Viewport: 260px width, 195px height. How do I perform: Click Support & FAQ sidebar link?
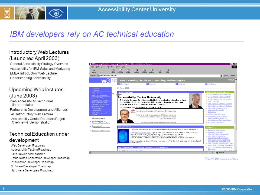coord(97,98)
